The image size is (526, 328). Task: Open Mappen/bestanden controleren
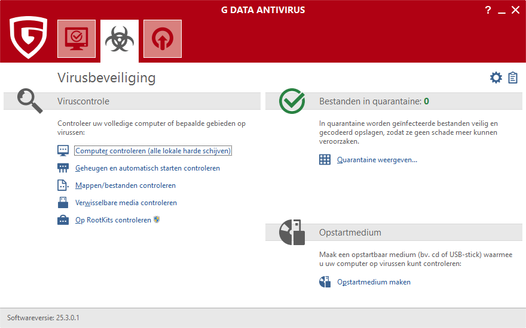pyautogui.click(x=126, y=185)
